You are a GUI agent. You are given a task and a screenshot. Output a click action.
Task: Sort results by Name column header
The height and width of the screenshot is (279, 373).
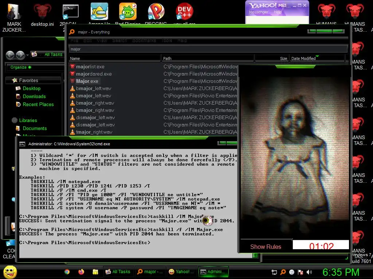click(114, 58)
